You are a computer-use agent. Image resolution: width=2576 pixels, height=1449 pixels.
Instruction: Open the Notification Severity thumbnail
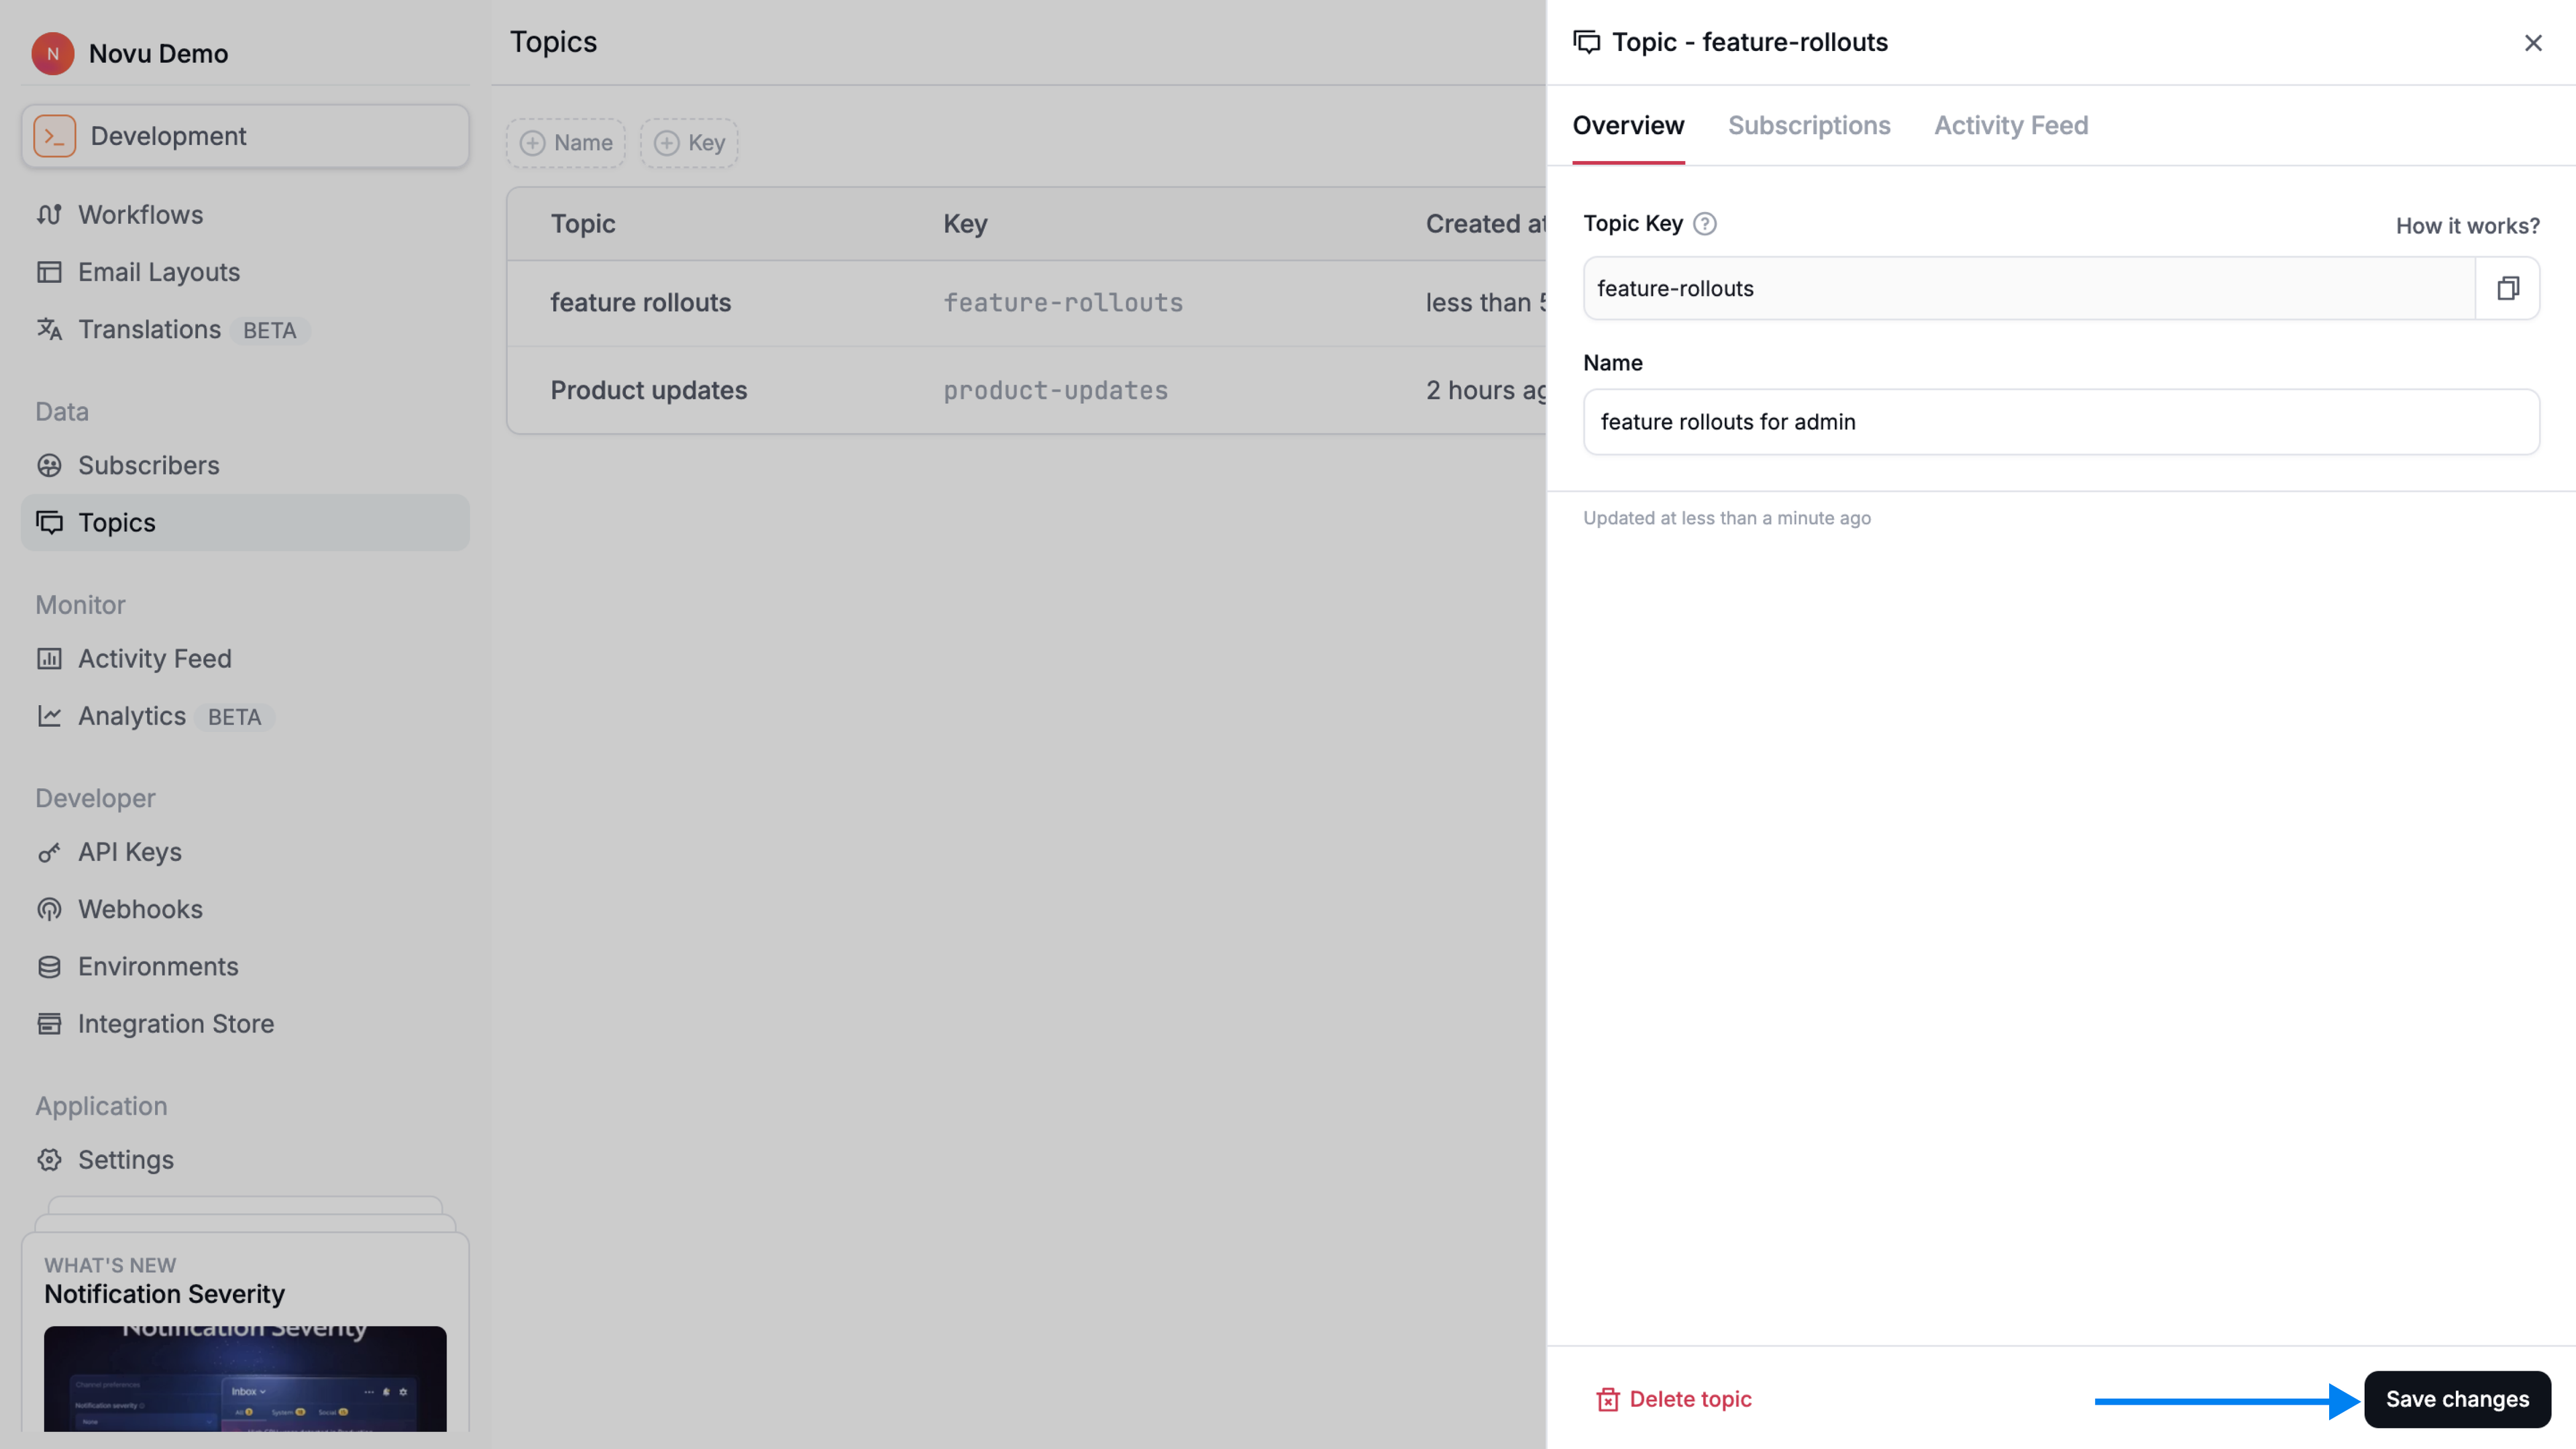point(245,1378)
